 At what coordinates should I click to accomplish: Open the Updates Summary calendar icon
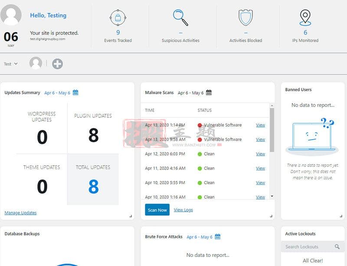coord(75,93)
